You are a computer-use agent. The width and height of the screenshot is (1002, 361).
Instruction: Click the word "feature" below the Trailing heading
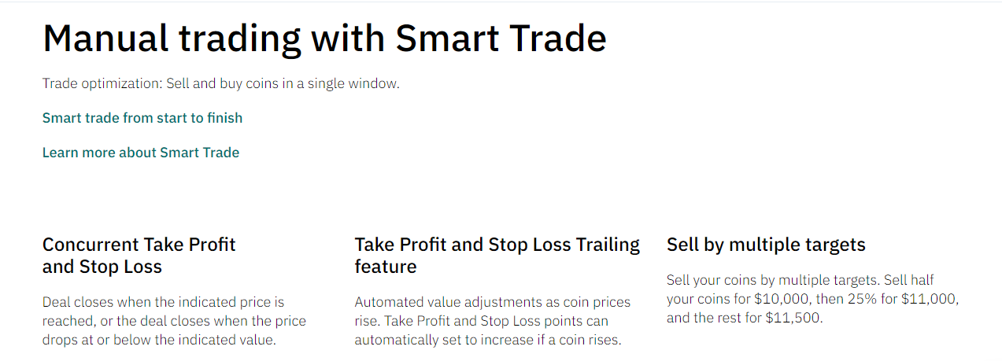point(386,267)
